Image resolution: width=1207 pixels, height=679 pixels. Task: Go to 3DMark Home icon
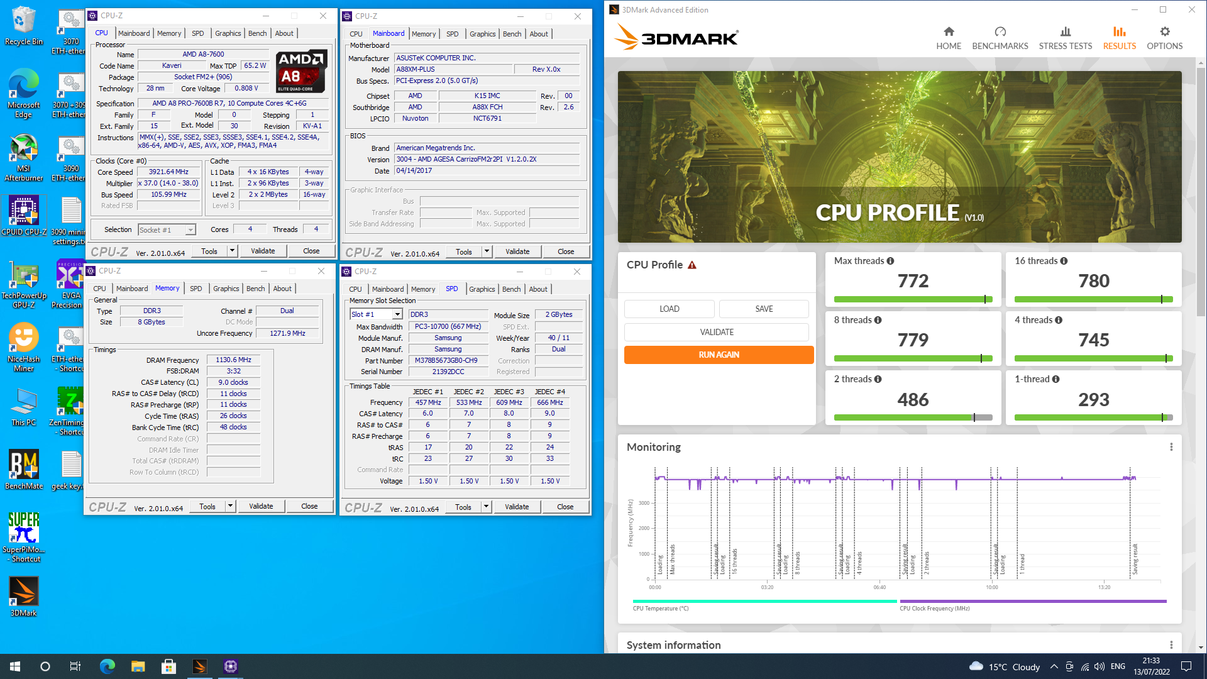949,38
